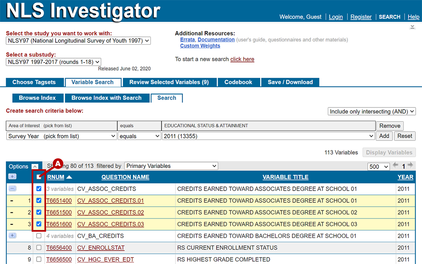Open the Register link

point(361,17)
